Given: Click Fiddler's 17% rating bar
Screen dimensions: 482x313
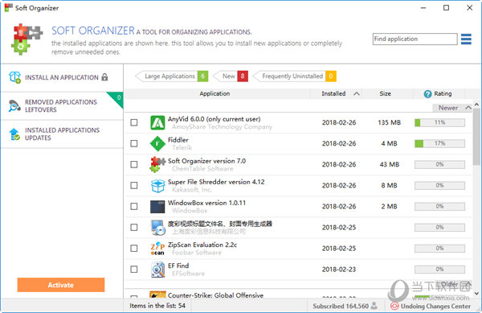Looking at the screenshot, I should pos(439,143).
